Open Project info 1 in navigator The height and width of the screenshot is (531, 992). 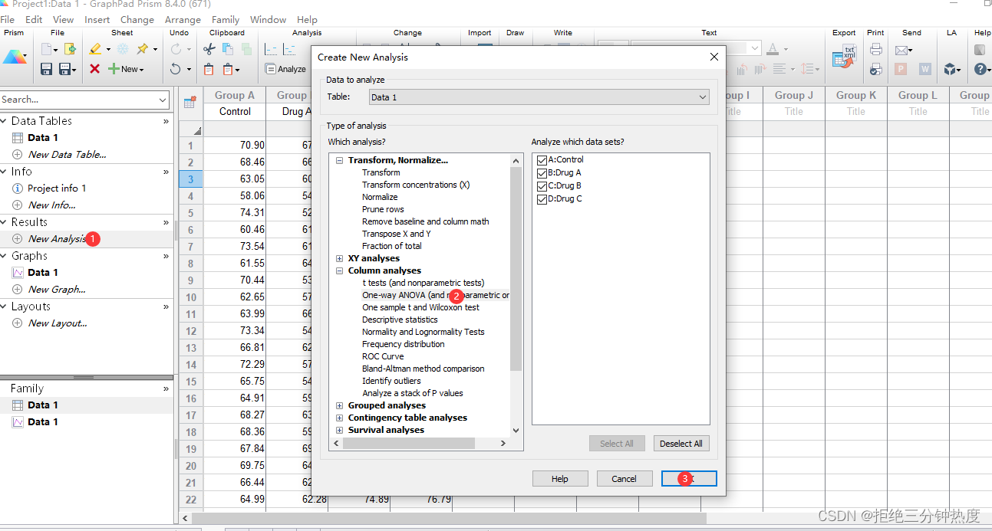click(57, 188)
